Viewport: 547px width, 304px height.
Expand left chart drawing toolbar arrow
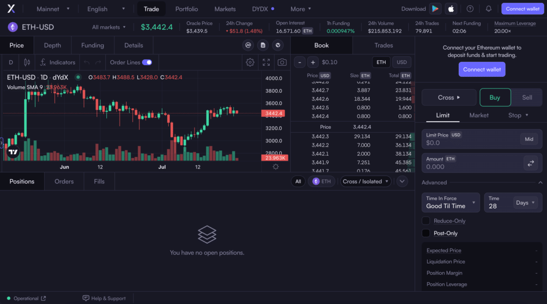(x=2, y=143)
